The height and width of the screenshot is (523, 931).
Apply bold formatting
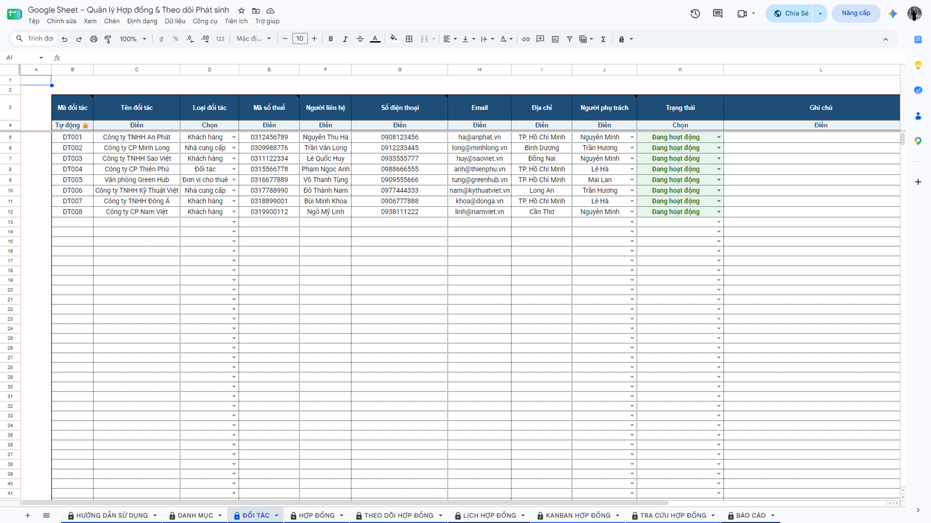tap(331, 39)
